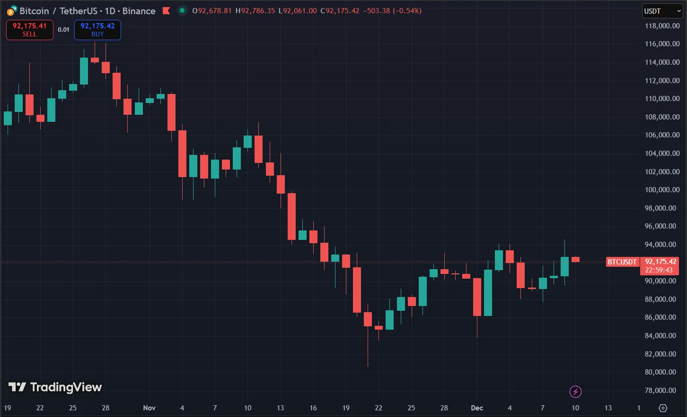The width and height of the screenshot is (687, 417).
Task: Select the Binance exchange name in the legend
Action: (139, 11)
